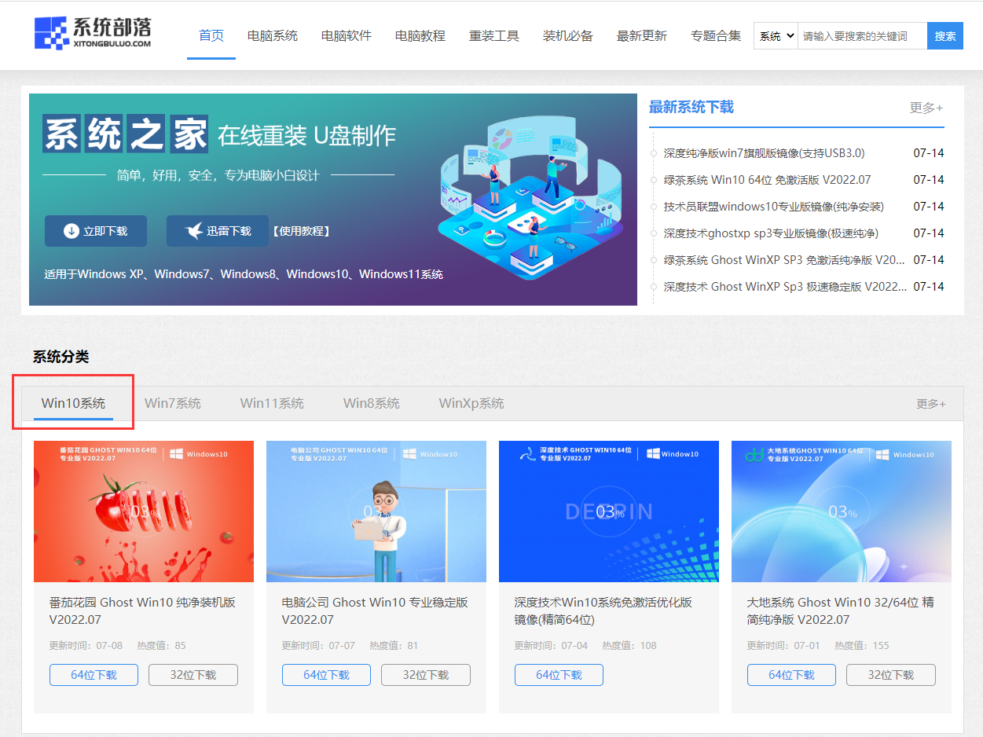Click the search keyword input field
This screenshot has height=737, width=983.
[x=862, y=35]
